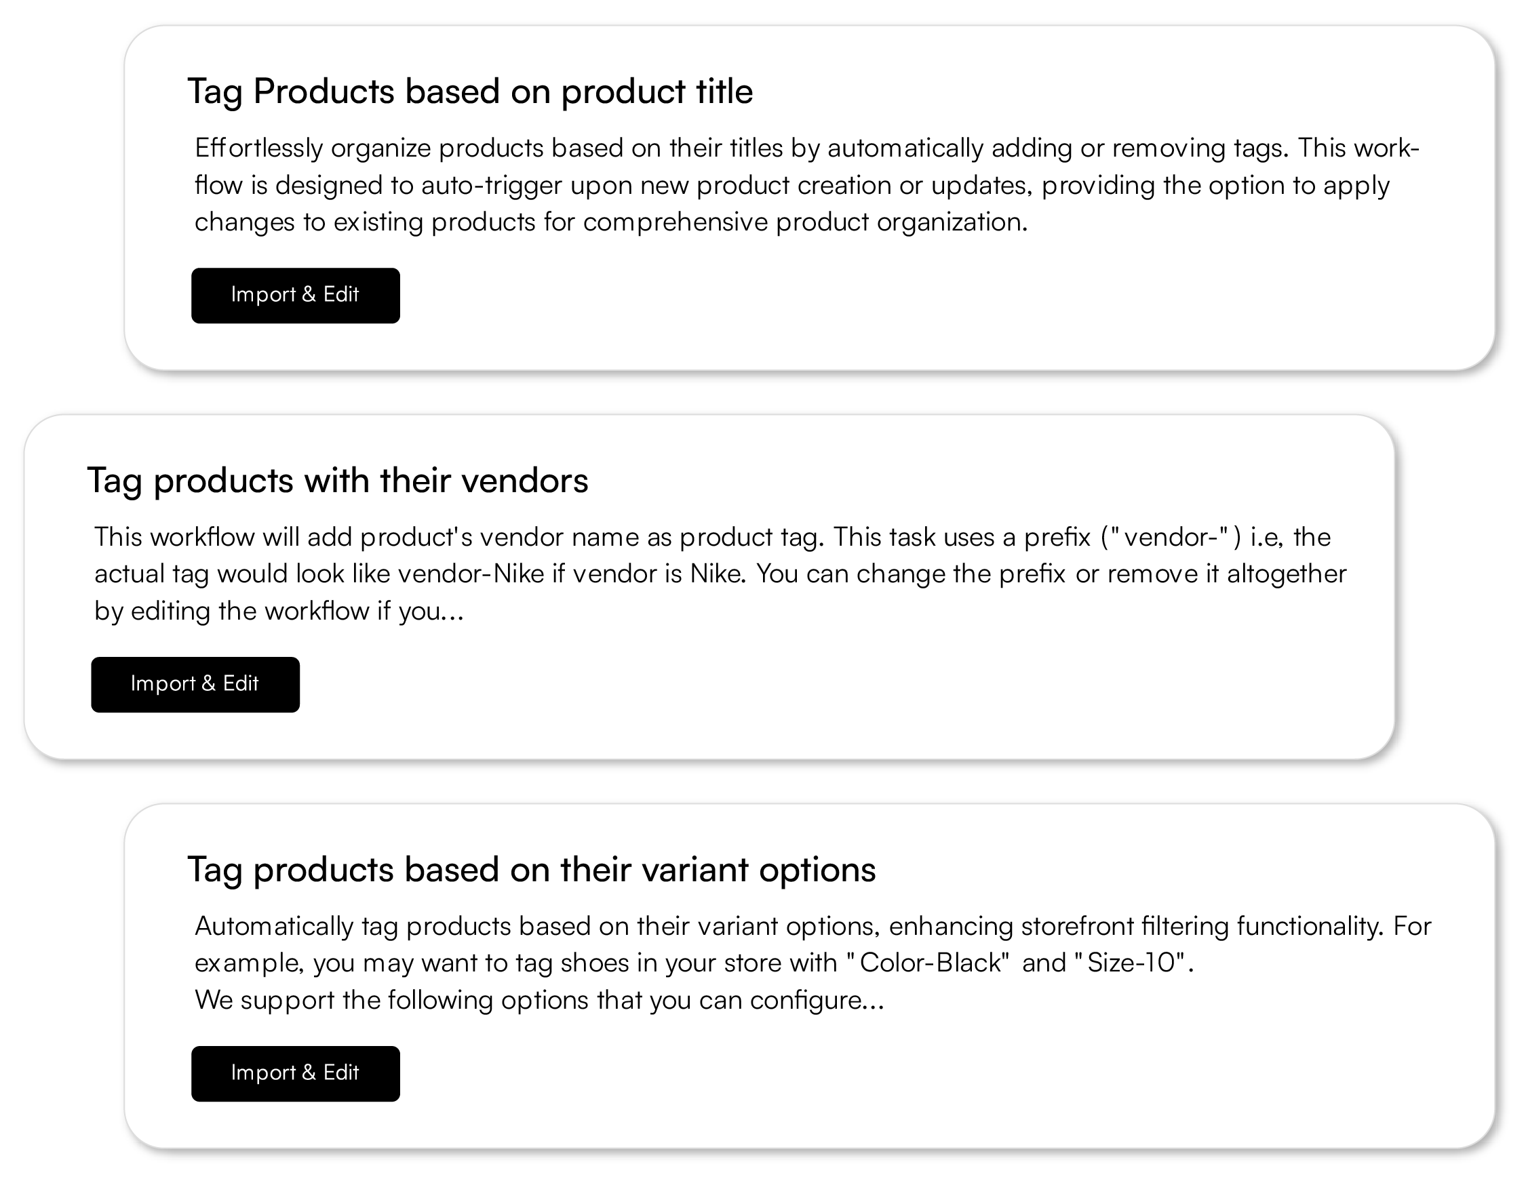The image size is (1526, 1185).
Task: Open the "Tag products with their vendors" heading
Action: click(x=338, y=481)
